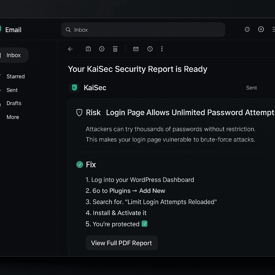
Task: Expand More in the sidebar
Action: pos(13,117)
